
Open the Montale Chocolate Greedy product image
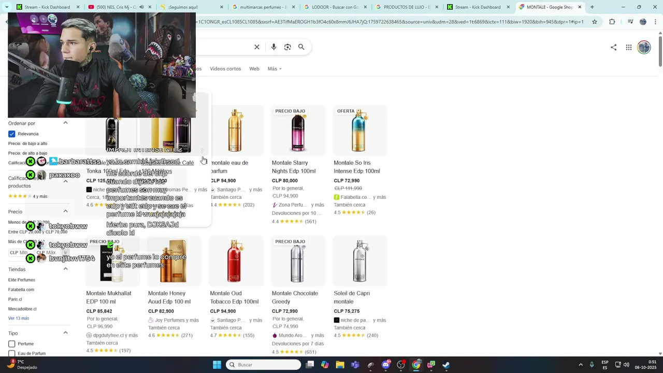point(298,261)
